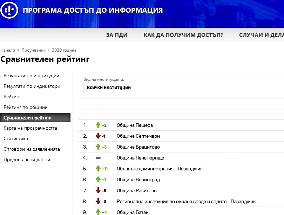
Task: Go to Проучвания breadcrumb link
Action: pos(34,50)
